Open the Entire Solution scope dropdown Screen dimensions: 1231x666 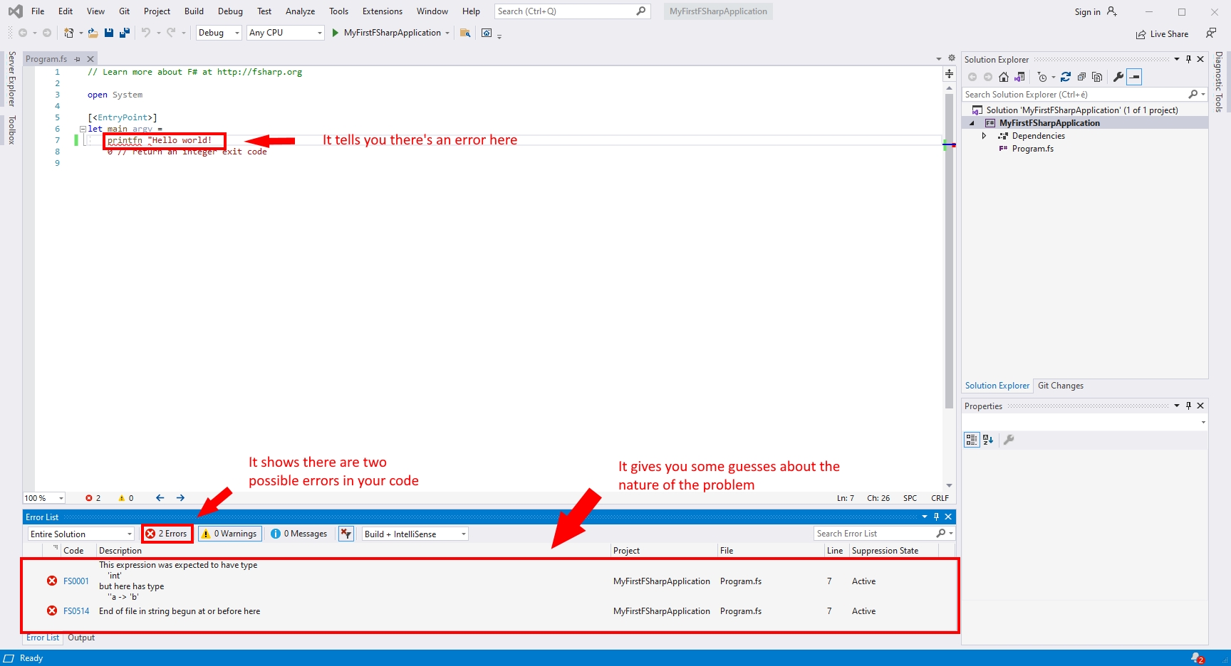click(81, 534)
